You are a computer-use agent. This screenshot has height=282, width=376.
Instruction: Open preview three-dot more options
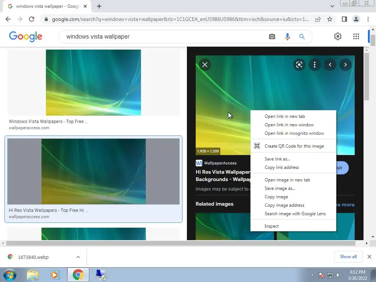pyautogui.click(x=315, y=65)
